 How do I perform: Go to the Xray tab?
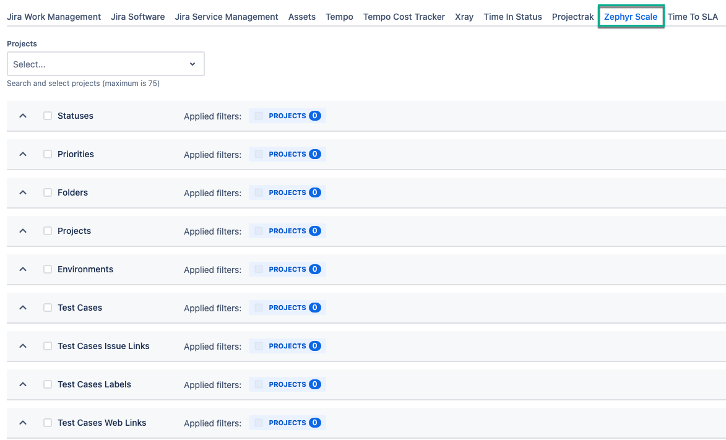pyautogui.click(x=464, y=17)
